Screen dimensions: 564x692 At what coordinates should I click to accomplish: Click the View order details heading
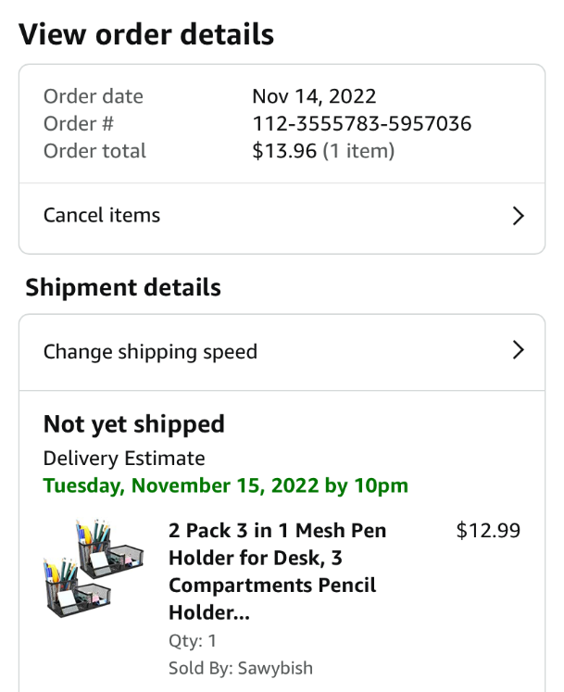[146, 34]
